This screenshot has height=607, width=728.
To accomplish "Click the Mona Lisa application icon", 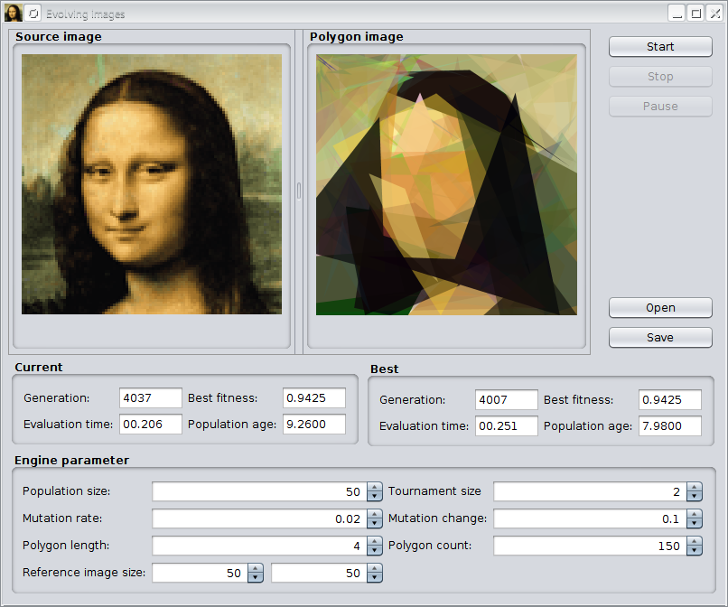I will pos(12,12).
